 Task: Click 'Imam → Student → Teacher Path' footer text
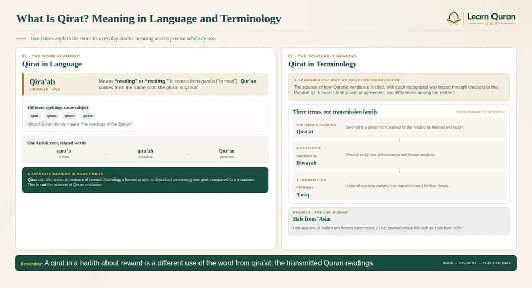click(477, 263)
